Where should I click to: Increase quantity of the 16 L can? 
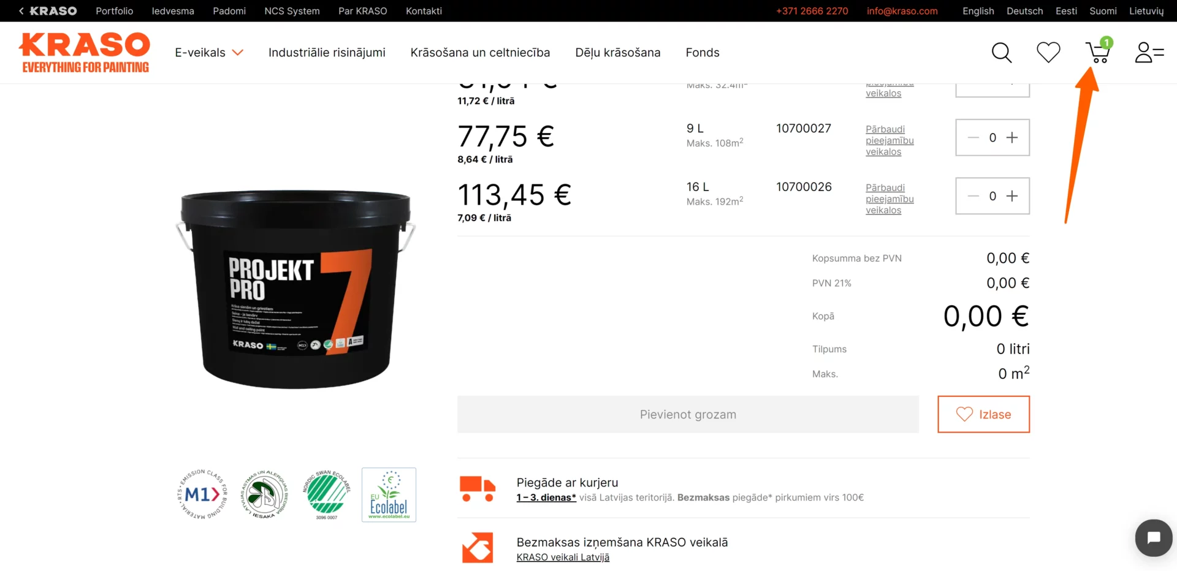coord(1012,196)
